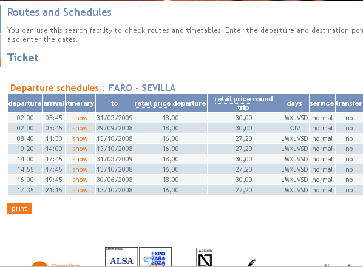Click the orange print button
Image resolution: width=363 pixels, height=267 pixels.
point(19,209)
